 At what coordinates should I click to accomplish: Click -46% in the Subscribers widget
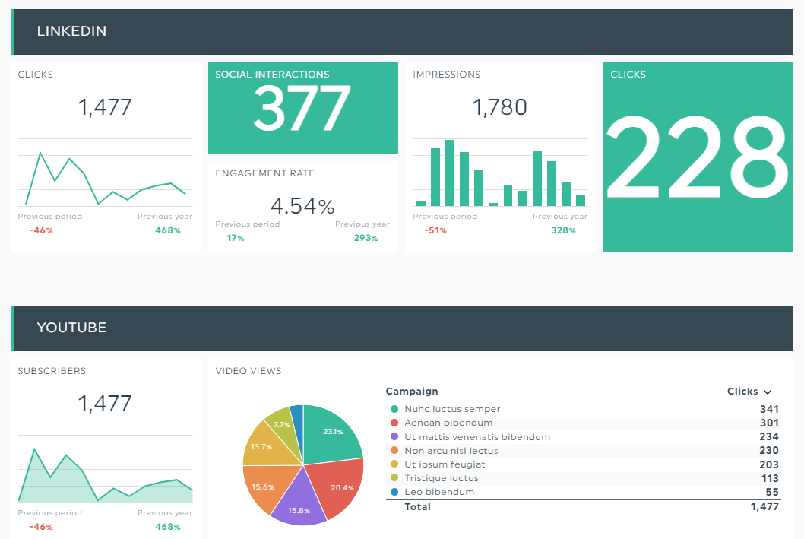tap(41, 527)
